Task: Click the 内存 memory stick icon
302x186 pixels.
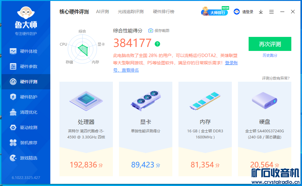Action: click(x=205, y=101)
